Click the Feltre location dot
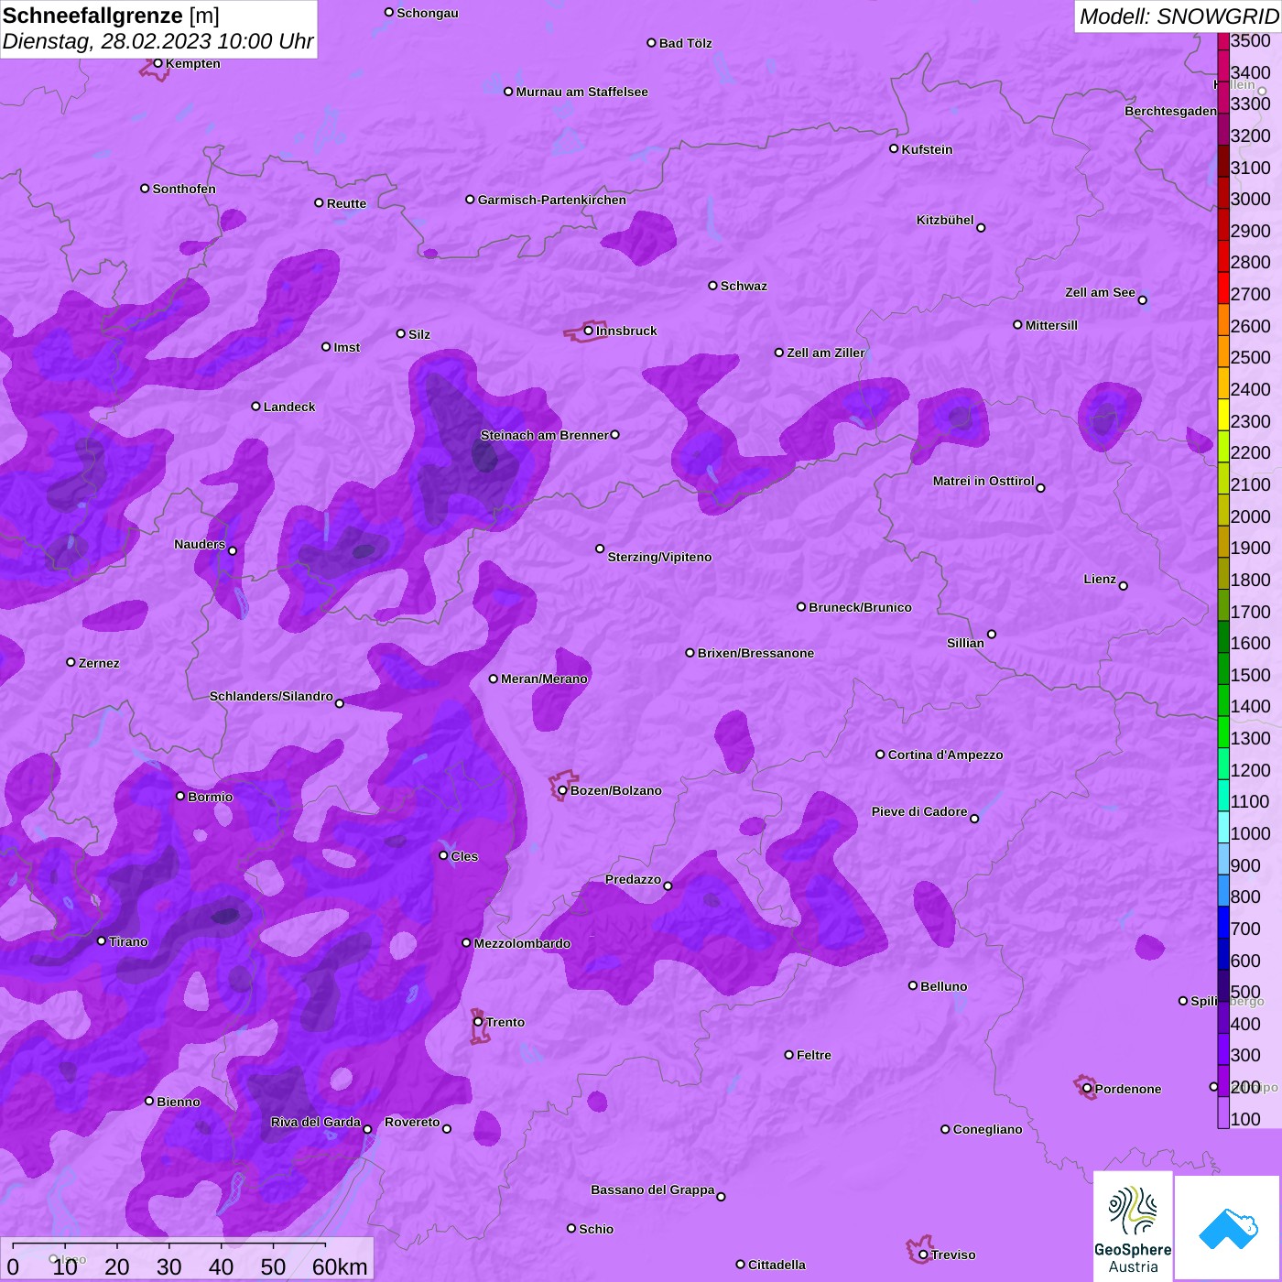This screenshot has height=1282, width=1282. click(788, 1055)
